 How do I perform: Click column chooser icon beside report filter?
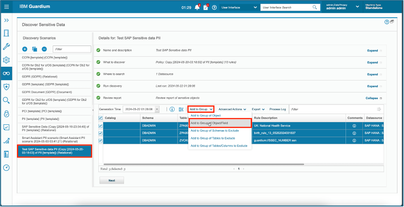379,109
